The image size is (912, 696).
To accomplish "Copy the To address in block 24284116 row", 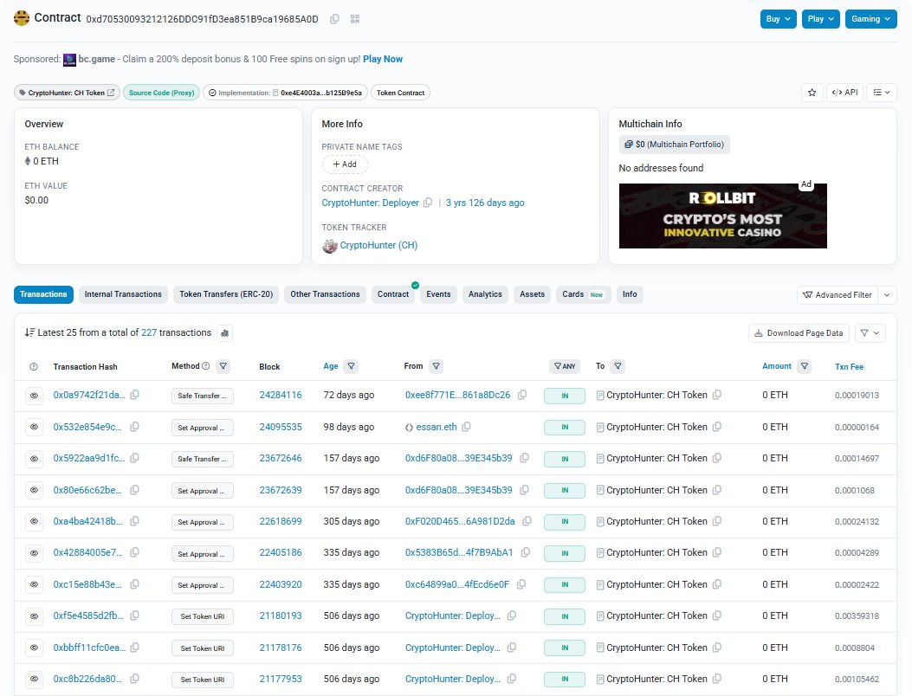I will pos(717,395).
